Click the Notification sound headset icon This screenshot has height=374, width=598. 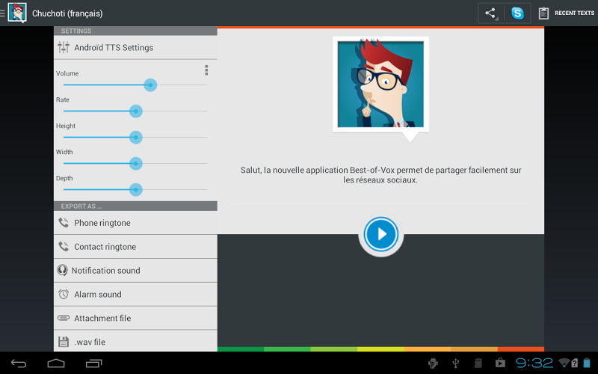[x=62, y=270]
